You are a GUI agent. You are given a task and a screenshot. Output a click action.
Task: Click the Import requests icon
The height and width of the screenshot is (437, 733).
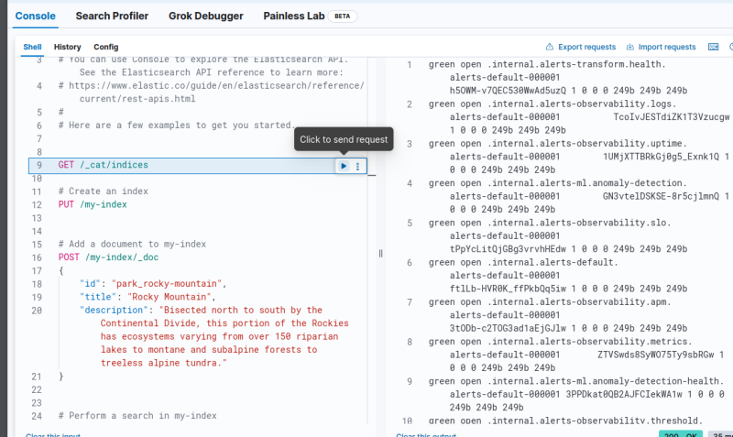click(630, 47)
